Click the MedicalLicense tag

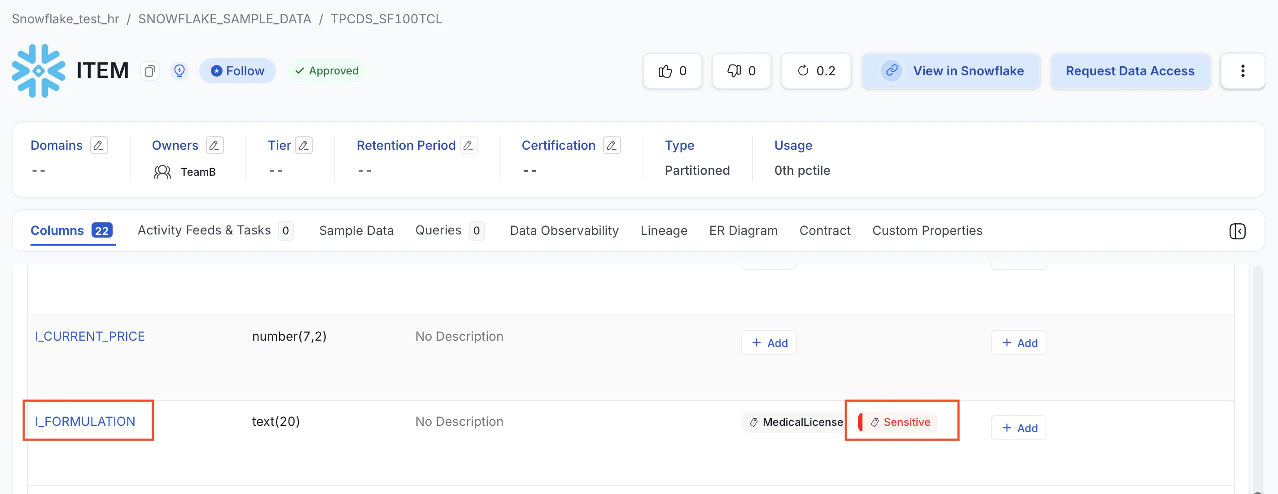796,422
